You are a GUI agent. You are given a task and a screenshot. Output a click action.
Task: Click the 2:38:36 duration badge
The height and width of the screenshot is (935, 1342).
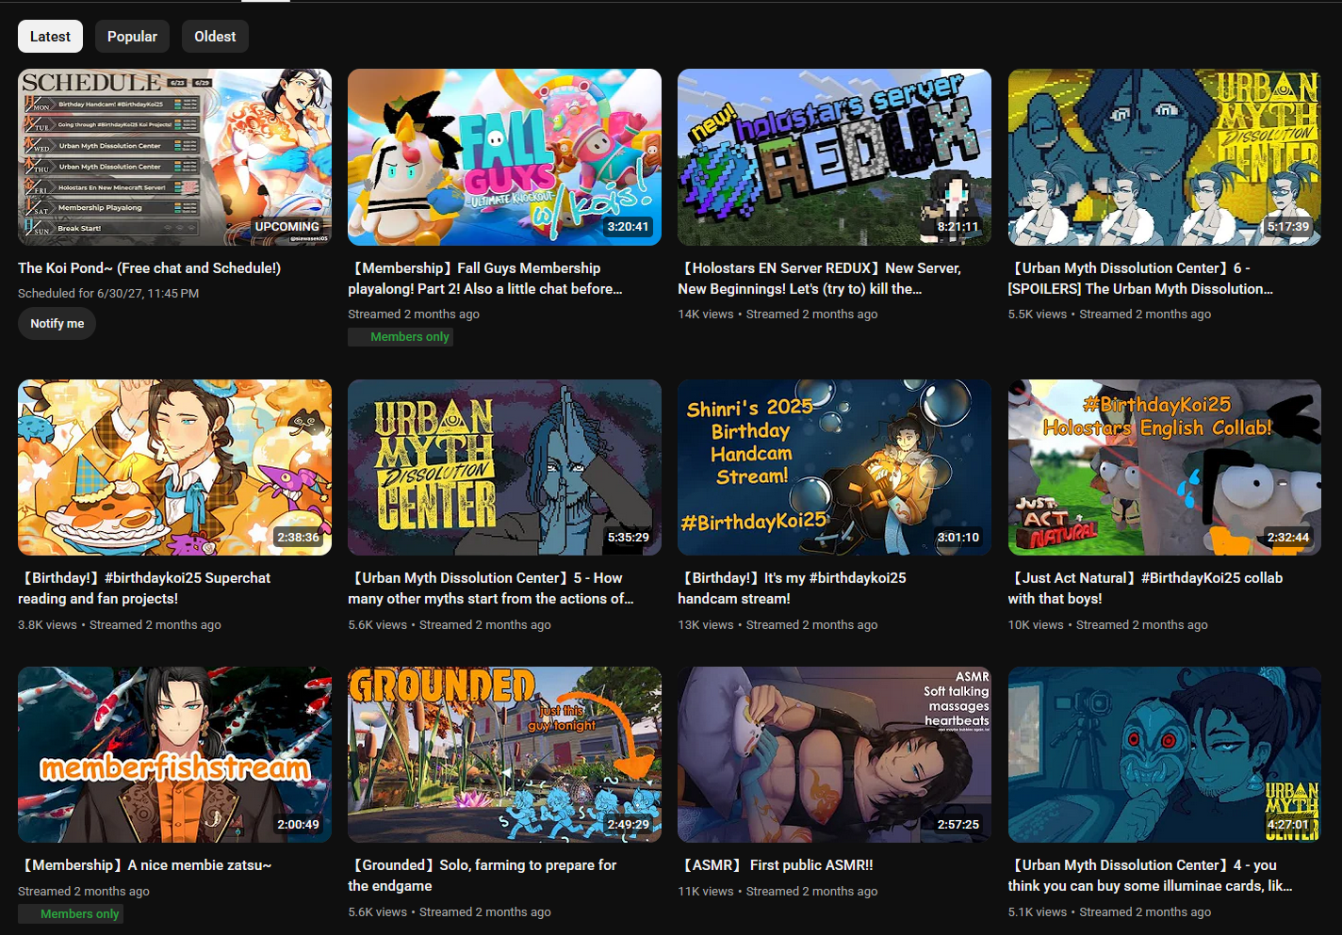tap(298, 538)
